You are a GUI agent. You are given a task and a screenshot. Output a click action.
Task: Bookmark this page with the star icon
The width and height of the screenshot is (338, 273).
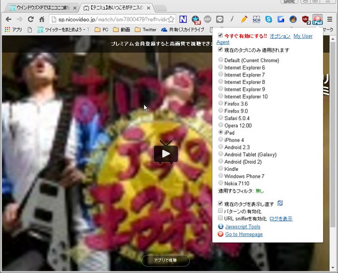(x=171, y=19)
